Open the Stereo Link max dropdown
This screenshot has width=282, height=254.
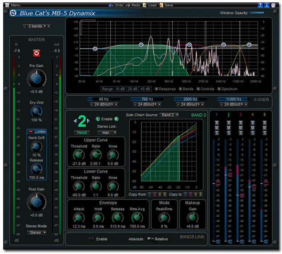[107, 133]
